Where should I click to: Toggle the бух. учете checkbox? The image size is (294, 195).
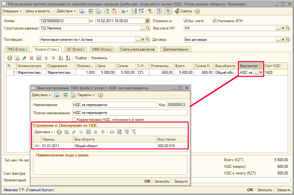[x=186, y=21]
